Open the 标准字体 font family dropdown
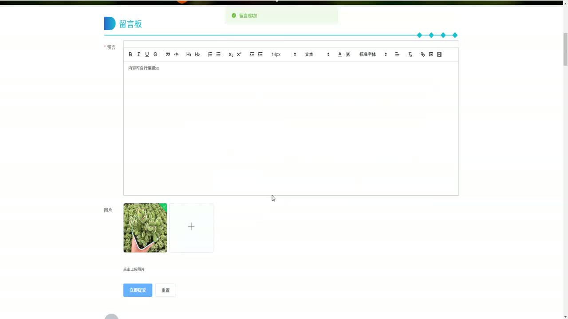Image resolution: width=568 pixels, height=319 pixels. tap(373, 54)
